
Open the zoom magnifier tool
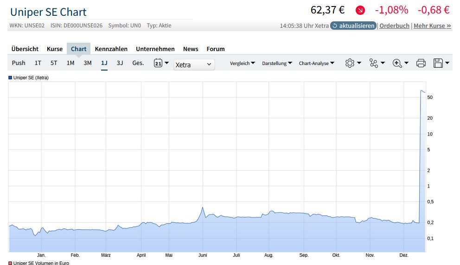coord(397,63)
